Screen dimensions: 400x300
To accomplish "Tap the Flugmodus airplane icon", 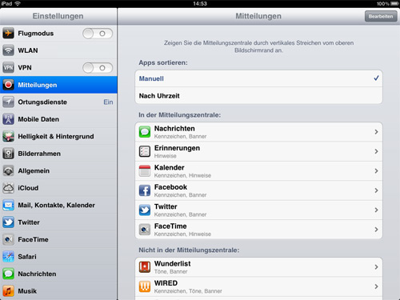I will click(x=8, y=34).
